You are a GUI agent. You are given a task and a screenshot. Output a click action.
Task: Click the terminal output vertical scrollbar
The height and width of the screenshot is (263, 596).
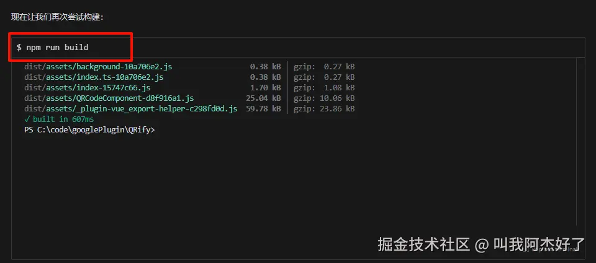coord(580,142)
